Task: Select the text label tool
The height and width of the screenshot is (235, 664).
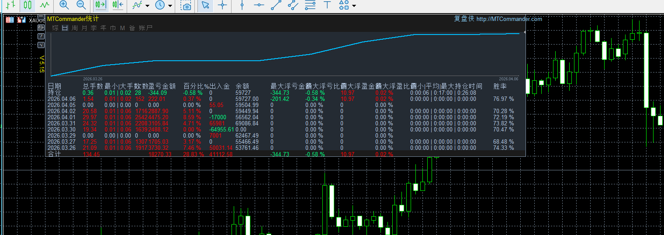Action: 327,5
